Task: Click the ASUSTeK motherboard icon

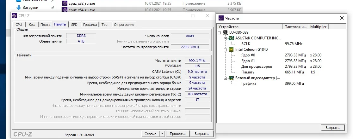Action: (x=231, y=38)
